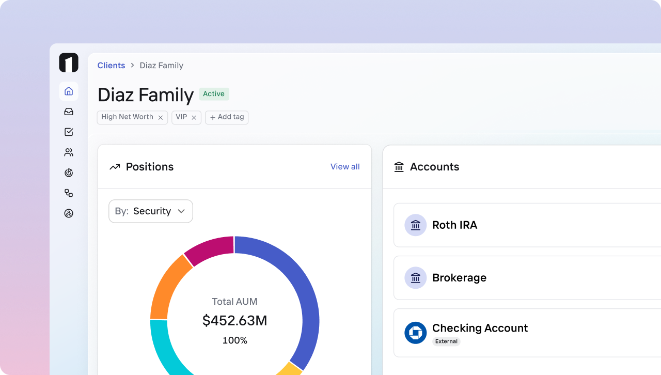
Task: Open the Roth IRA account row
Action: point(516,225)
